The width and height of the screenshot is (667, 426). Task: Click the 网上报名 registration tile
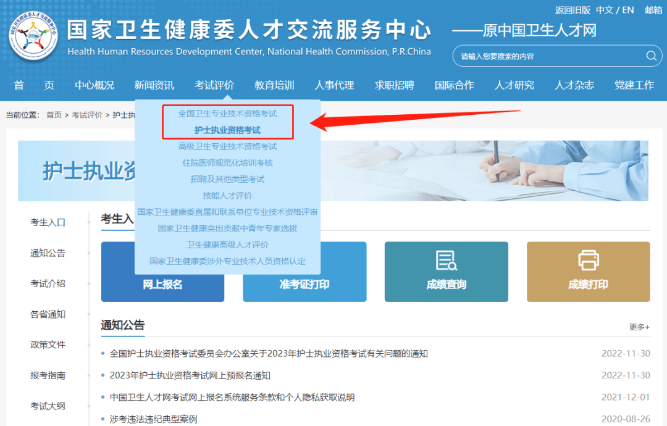pos(162,284)
